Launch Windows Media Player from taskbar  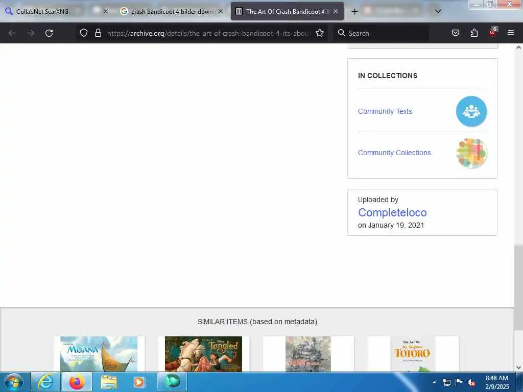pos(139,382)
